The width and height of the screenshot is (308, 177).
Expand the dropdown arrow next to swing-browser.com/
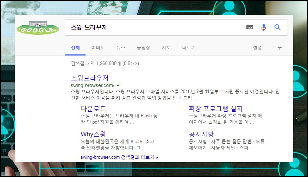pyautogui.click(x=118, y=85)
